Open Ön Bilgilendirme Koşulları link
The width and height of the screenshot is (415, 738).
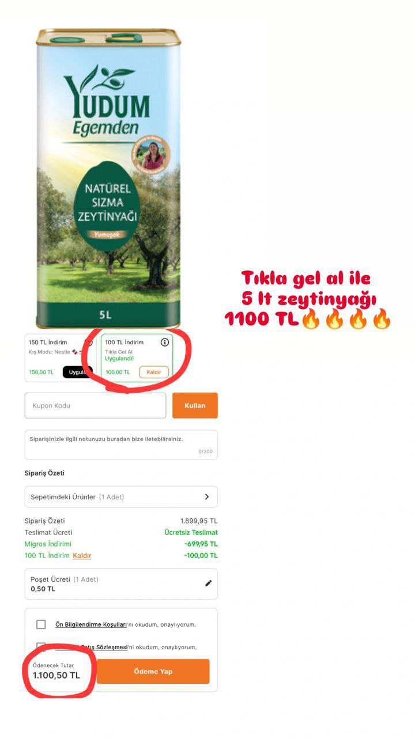coord(91,624)
